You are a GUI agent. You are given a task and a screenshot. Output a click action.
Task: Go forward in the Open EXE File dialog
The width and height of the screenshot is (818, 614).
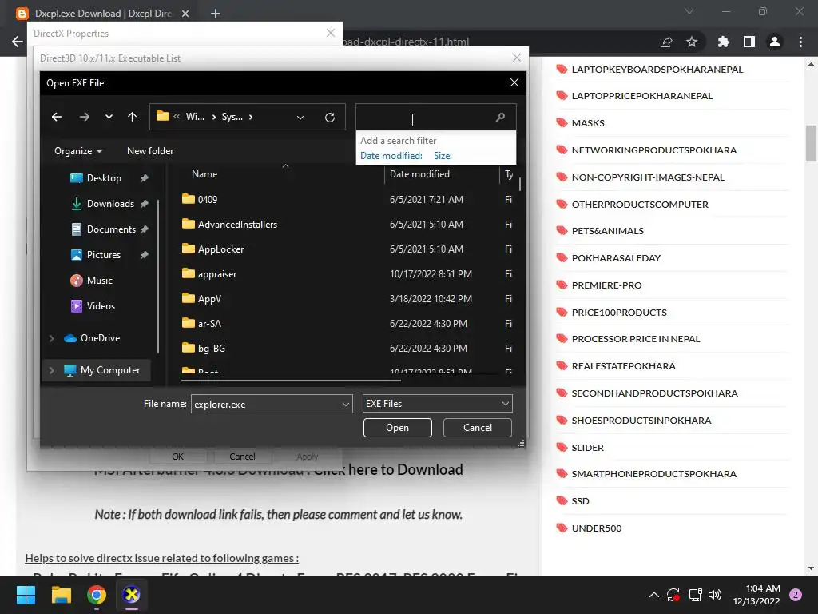tap(84, 117)
